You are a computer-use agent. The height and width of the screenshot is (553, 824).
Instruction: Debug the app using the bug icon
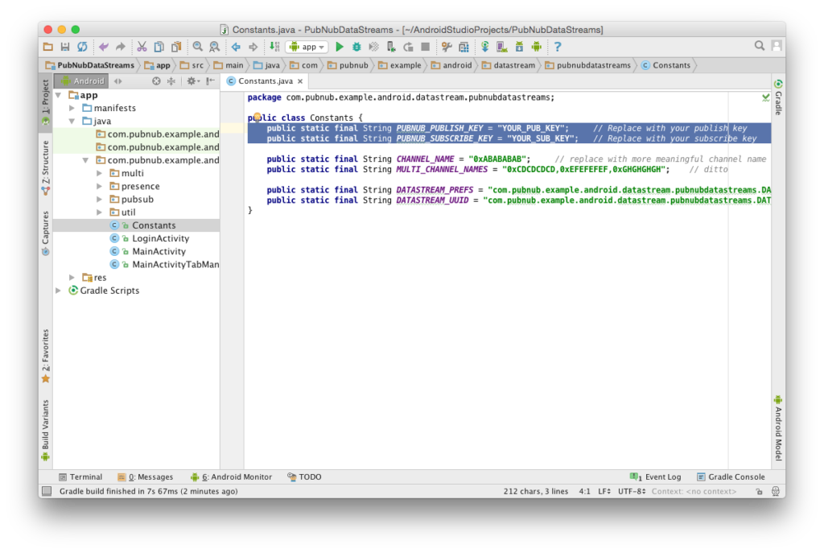pos(356,46)
